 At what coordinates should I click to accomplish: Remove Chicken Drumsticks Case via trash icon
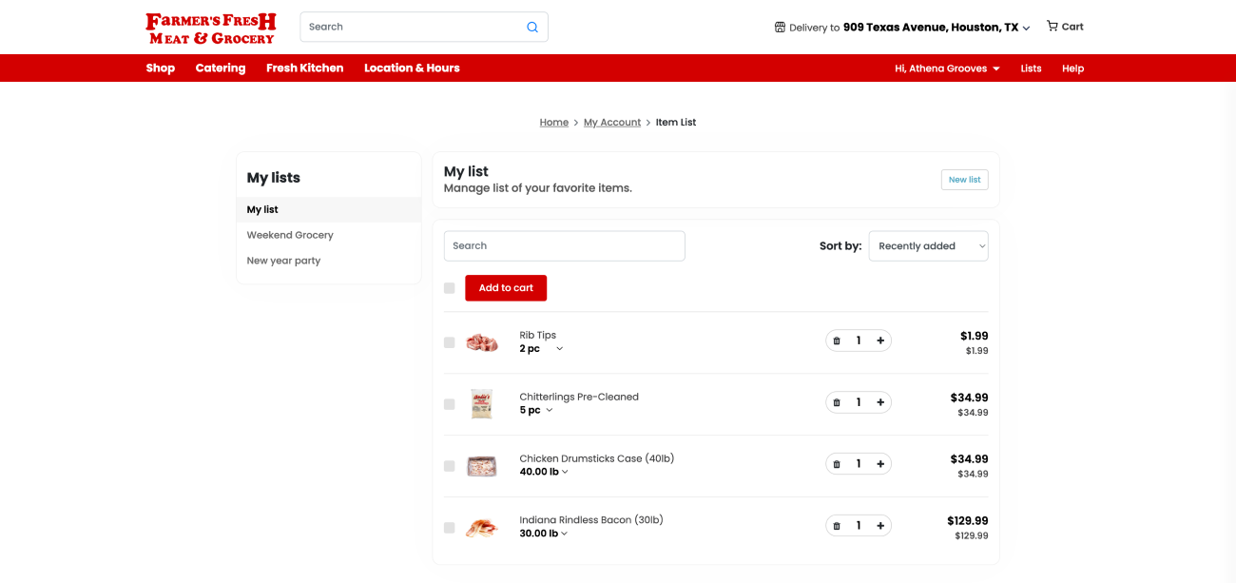tap(837, 464)
